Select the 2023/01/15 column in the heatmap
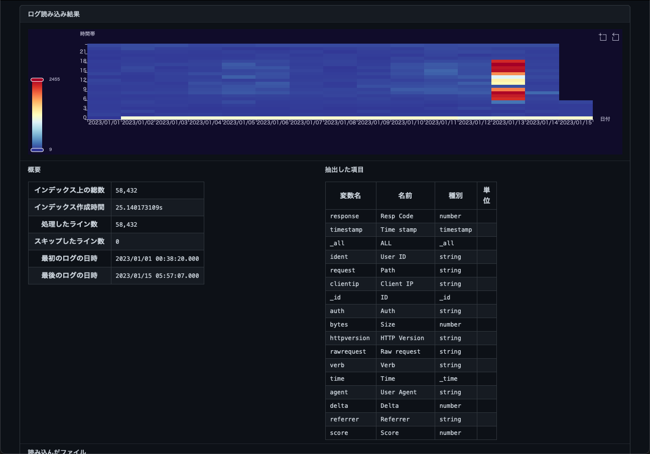The width and height of the screenshot is (650, 454). (576, 108)
